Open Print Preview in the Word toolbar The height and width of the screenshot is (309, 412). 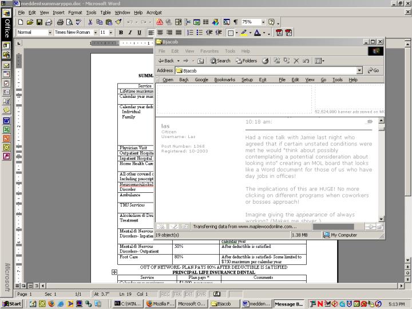tap(69, 22)
